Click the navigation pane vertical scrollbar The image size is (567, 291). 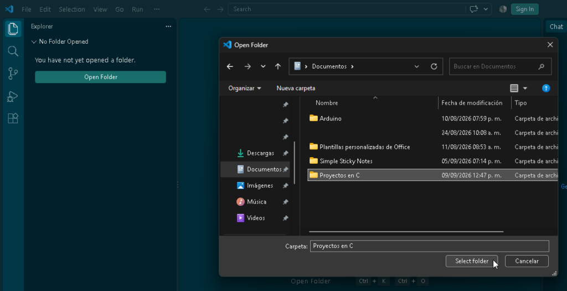[295, 163]
